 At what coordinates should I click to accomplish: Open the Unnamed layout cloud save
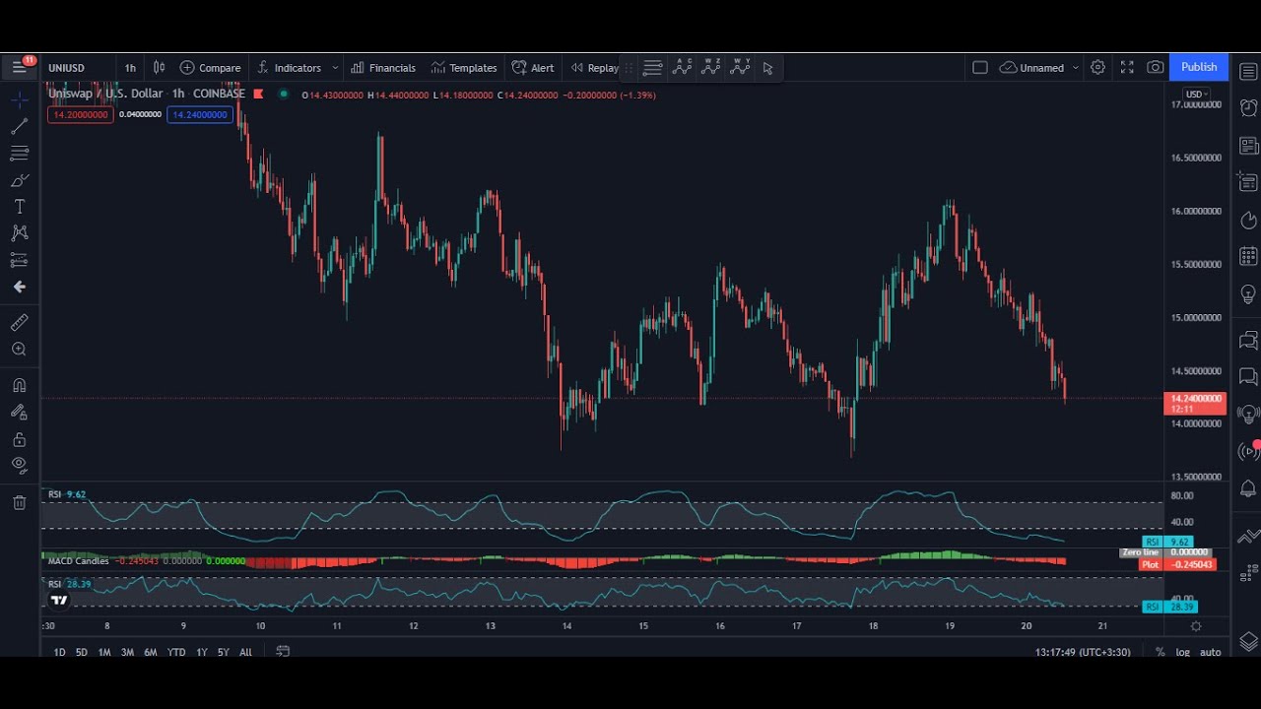click(1031, 67)
